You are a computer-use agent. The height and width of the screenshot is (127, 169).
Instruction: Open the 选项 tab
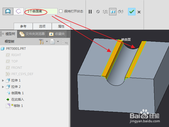(42, 26)
